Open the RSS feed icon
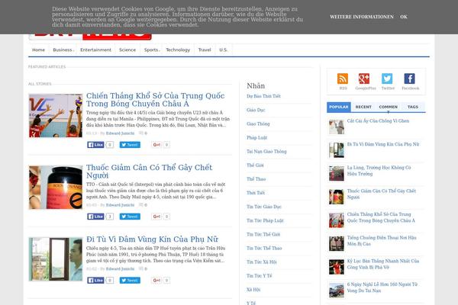Viewport: 458px width, 305px height. pos(343,79)
